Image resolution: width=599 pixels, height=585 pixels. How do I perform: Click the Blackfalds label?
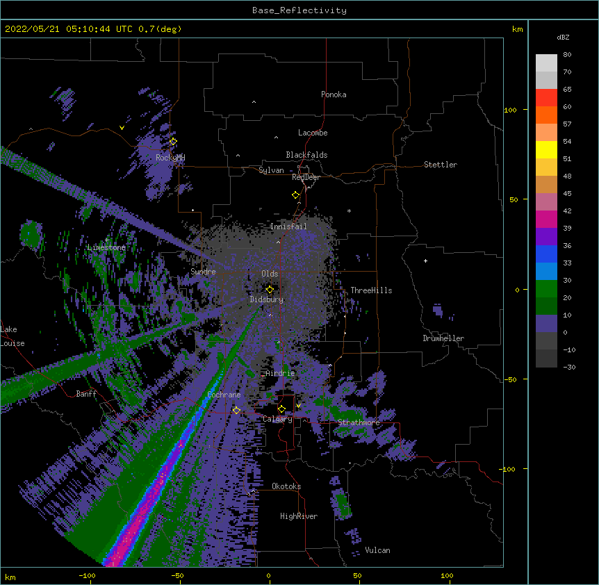pos(306,155)
